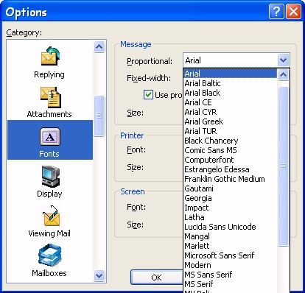The image size is (305, 293).
Task: Select the Viewing Mail category icon
Action: 51,216
